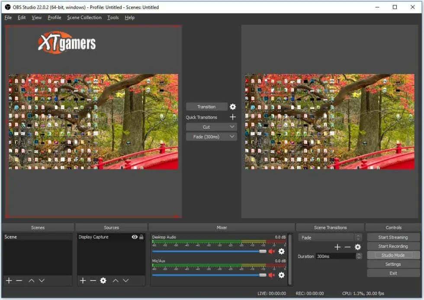Click the Controls panel header
This screenshot has width=424, height=300.
tap(393, 228)
